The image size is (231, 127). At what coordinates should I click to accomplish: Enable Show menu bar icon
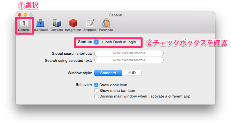coord(96,90)
